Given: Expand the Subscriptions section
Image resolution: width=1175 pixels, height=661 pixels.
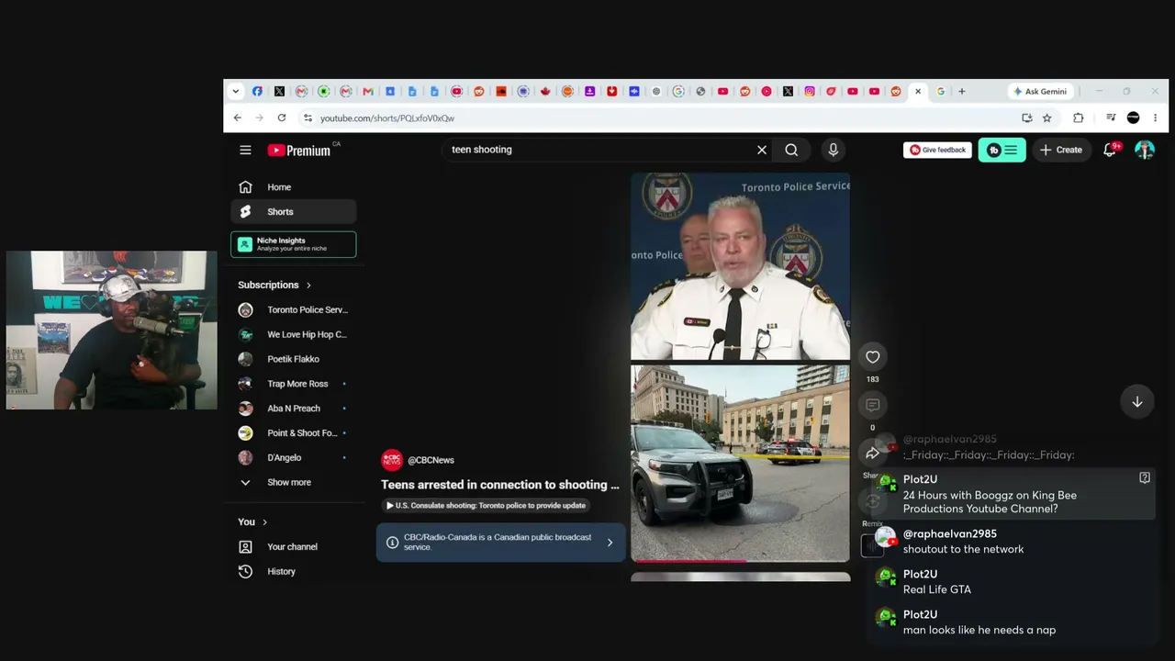Looking at the screenshot, I should (x=274, y=285).
